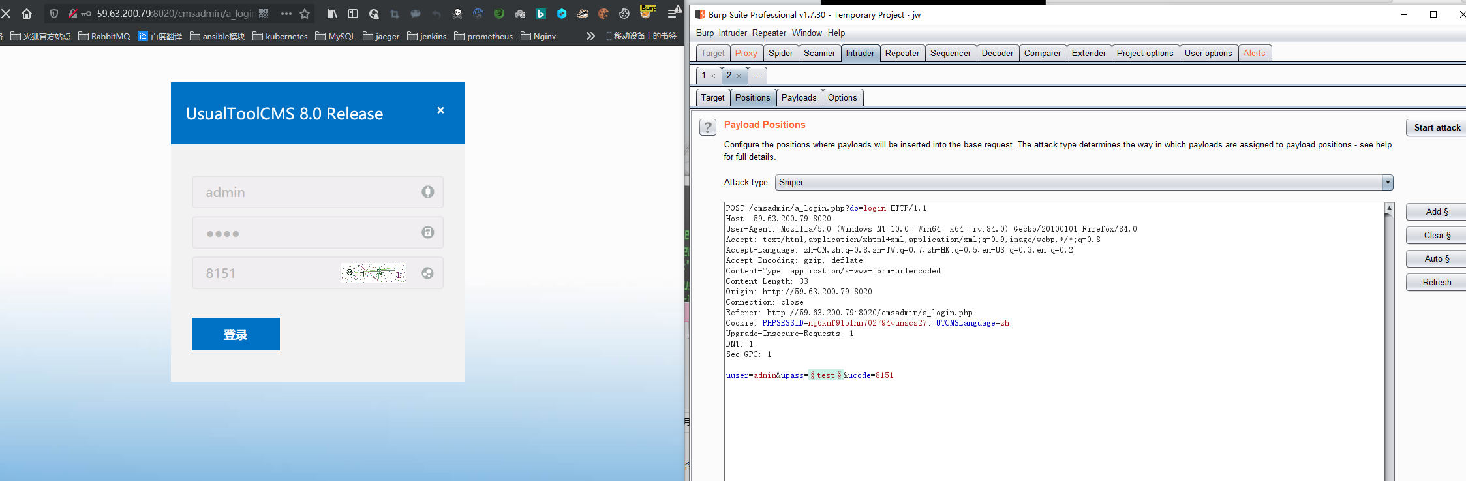Open the jenkins bookmark folder
The width and height of the screenshot is (1466, 481).
point(427,36)
